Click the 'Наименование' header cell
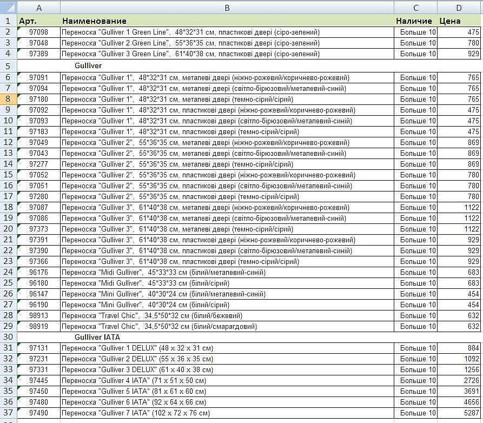 (227, 21)
